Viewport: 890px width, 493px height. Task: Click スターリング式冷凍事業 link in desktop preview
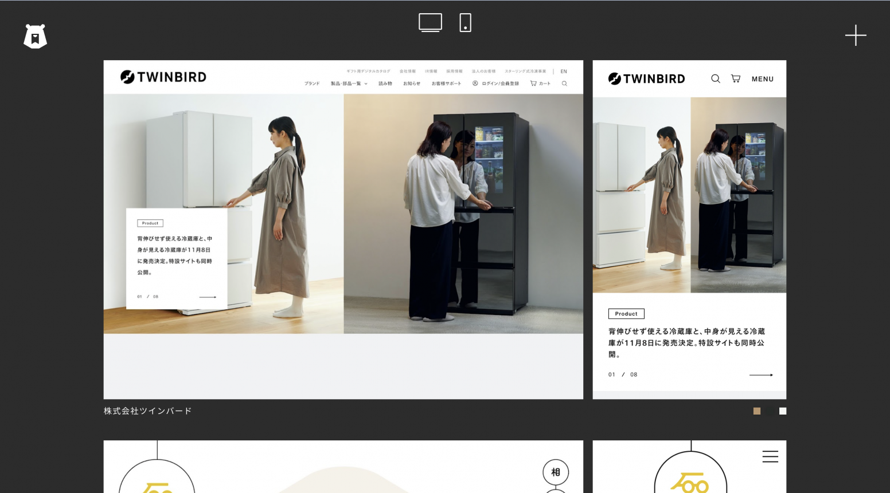click(525, 72)
